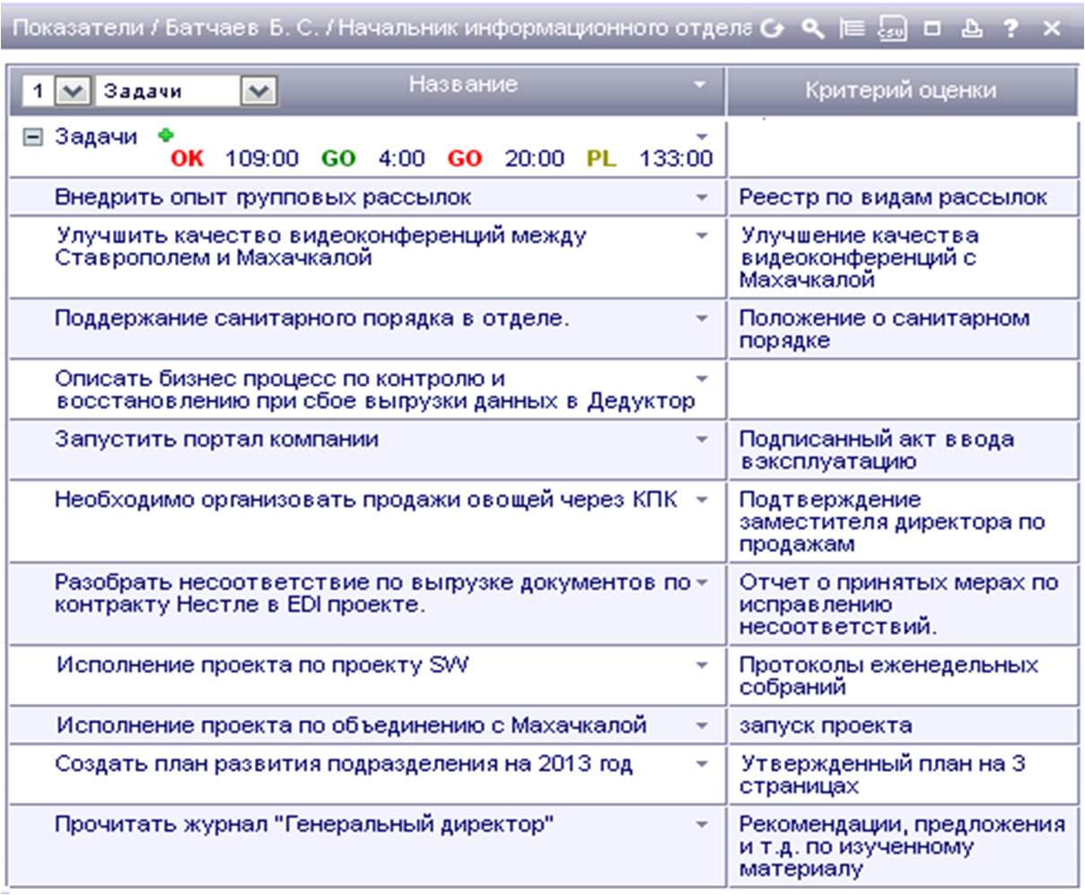Select the 133:00 time value
Viewport: 1085px width, 895px height.
676,159
